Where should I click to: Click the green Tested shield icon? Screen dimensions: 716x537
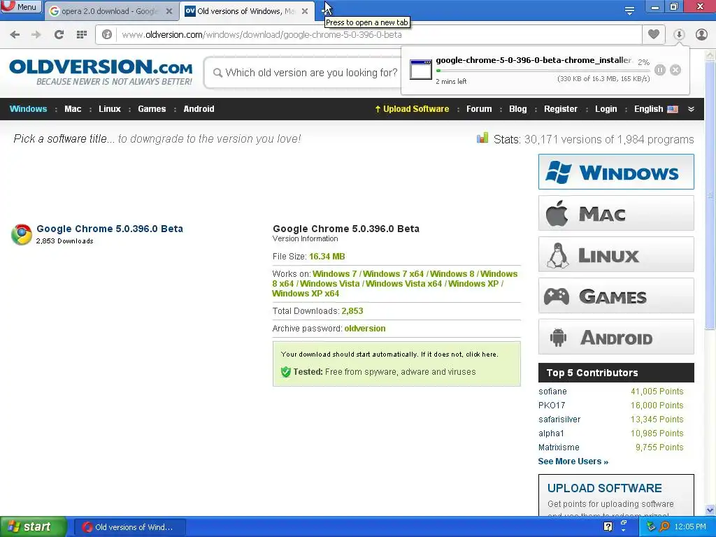286,372
